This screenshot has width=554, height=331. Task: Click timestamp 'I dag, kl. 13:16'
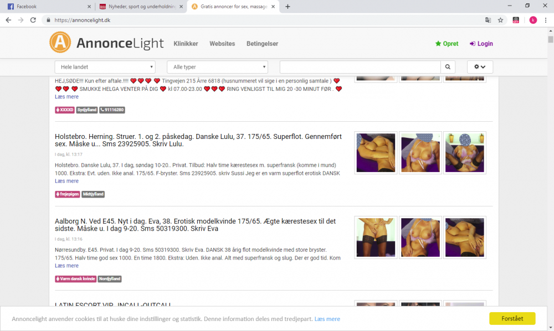(69, 239)
